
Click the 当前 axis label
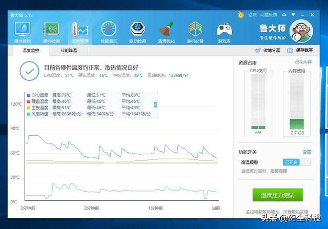coord(216,208)
